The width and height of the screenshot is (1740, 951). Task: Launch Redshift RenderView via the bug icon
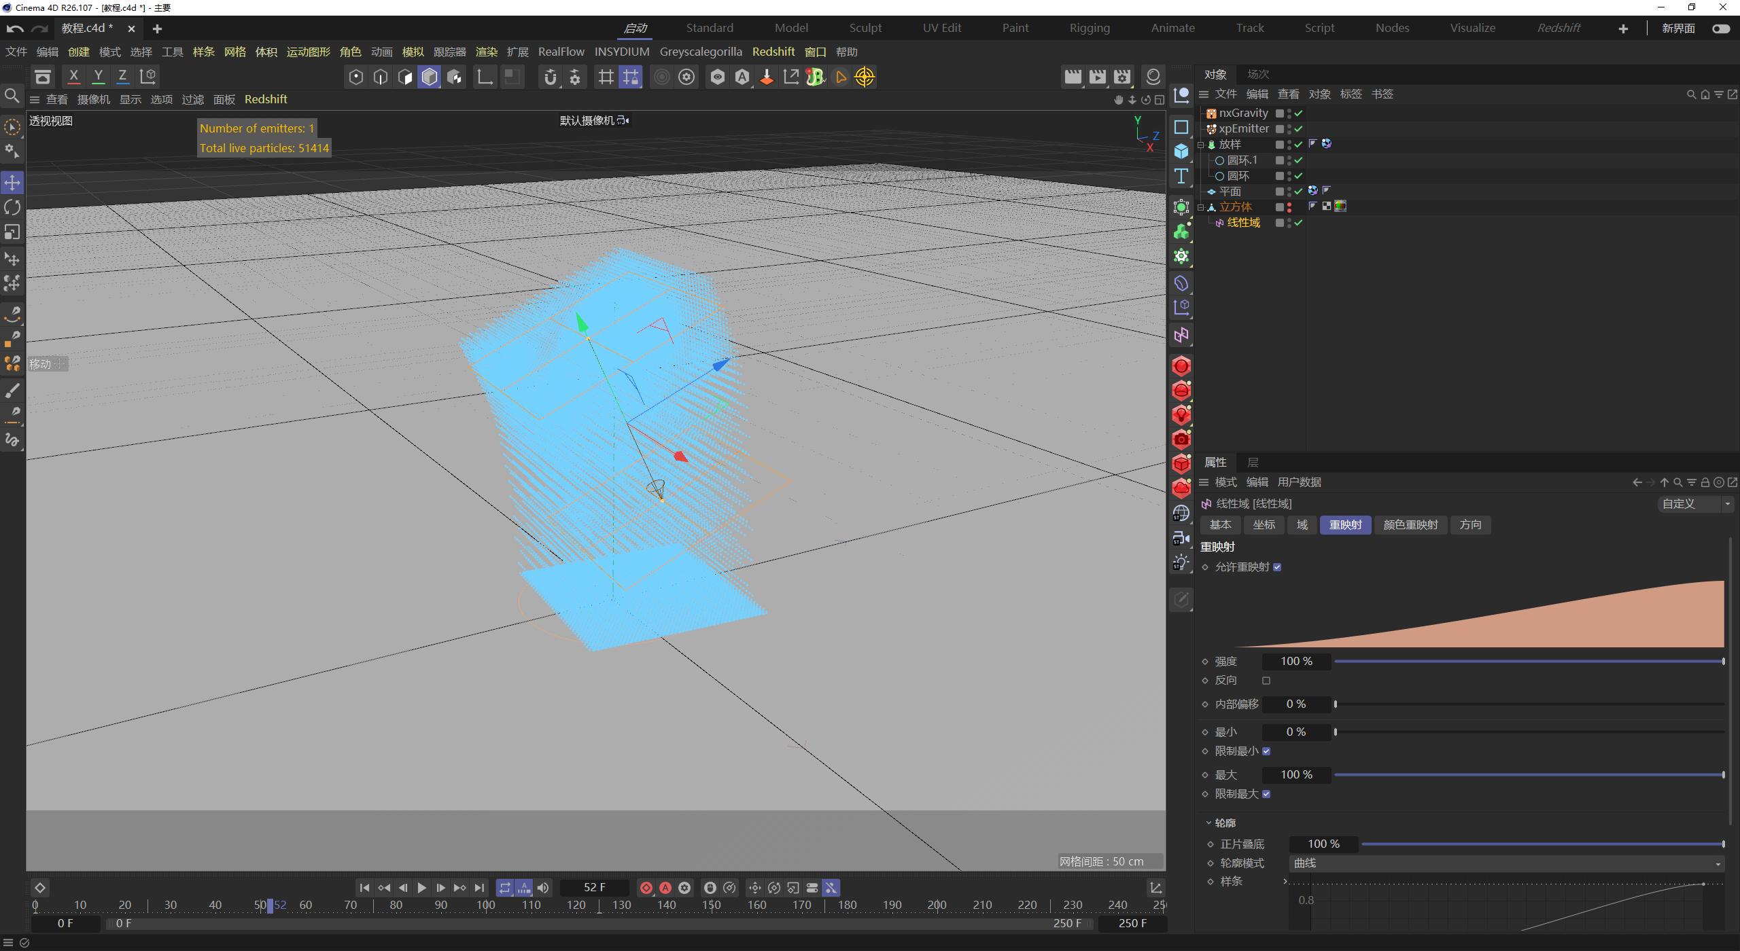pyautogui.click(x=814, y=77)
